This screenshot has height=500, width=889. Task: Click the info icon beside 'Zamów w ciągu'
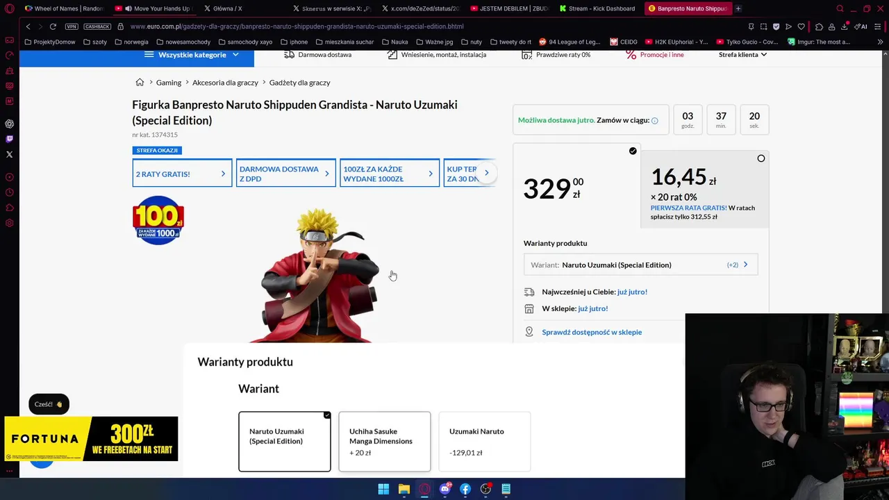click(654, 120)
